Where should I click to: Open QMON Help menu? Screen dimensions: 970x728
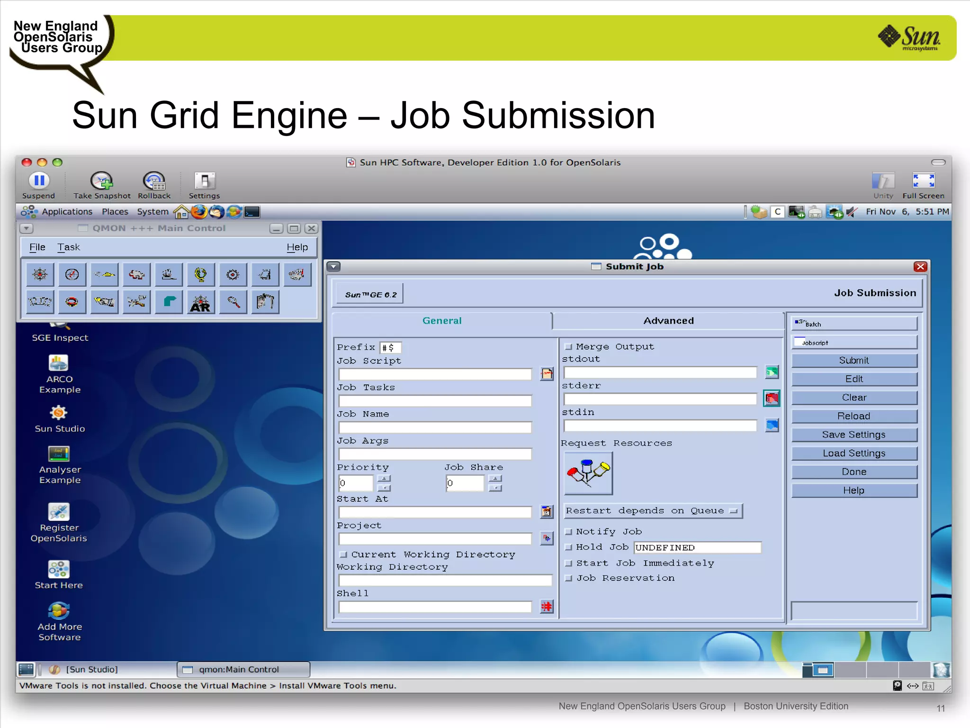coord(297,247)
